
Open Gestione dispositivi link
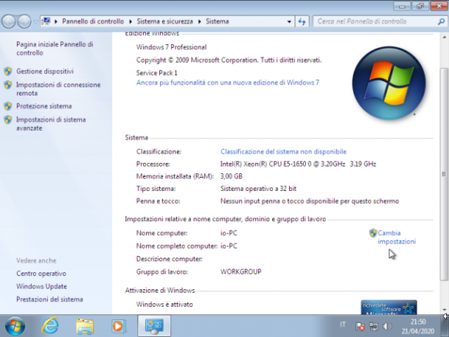(x=45, y=71)
